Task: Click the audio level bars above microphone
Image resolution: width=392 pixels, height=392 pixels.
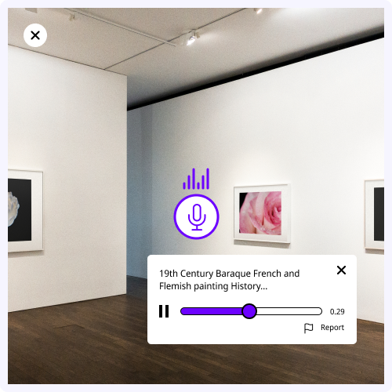Action: 196,179
